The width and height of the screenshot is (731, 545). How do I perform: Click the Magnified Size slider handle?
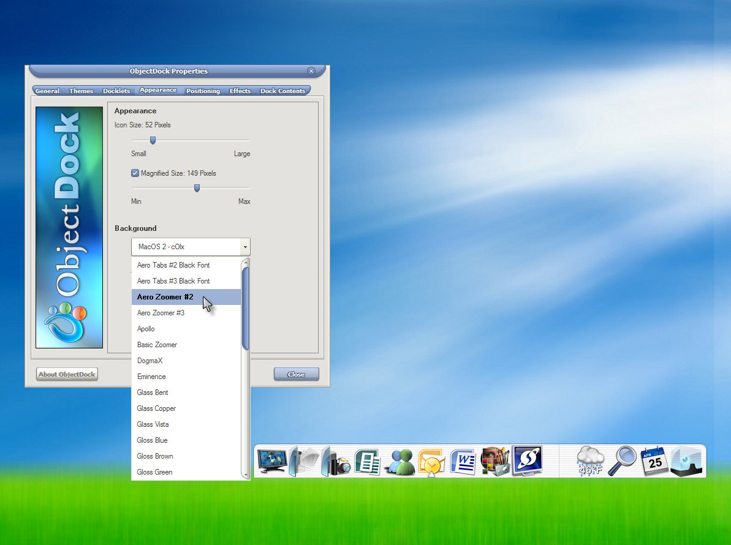[197, 188]
